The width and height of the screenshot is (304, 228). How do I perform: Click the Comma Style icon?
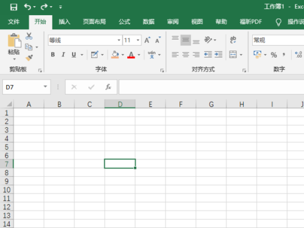pos(284,54)
